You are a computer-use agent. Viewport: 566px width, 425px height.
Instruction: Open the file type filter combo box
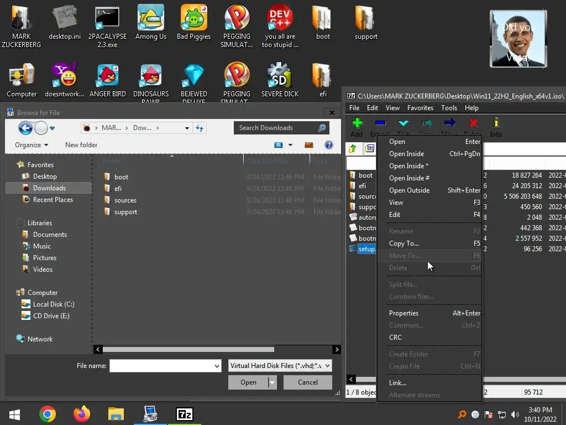coord(280,366)
